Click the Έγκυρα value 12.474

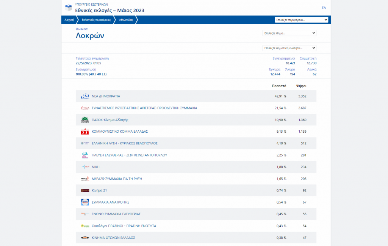275,74
